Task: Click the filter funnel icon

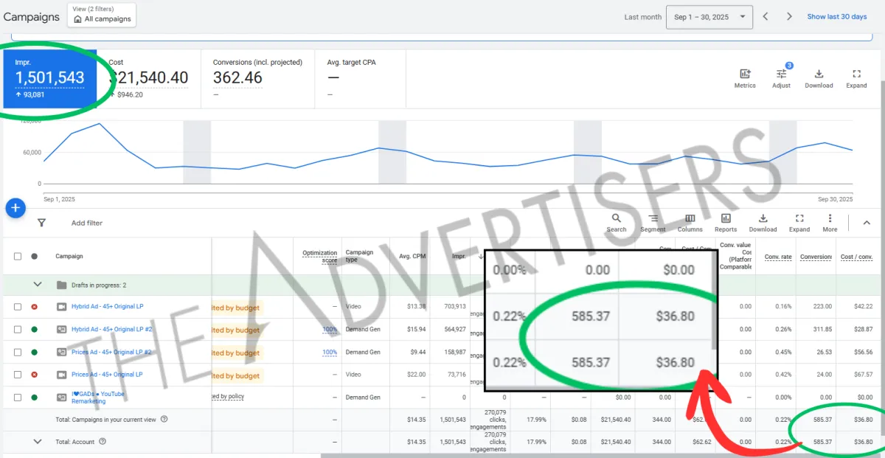Action: click(41, 223)
